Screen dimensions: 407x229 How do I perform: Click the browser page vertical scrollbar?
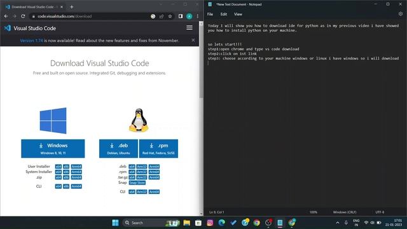point(201,62)
